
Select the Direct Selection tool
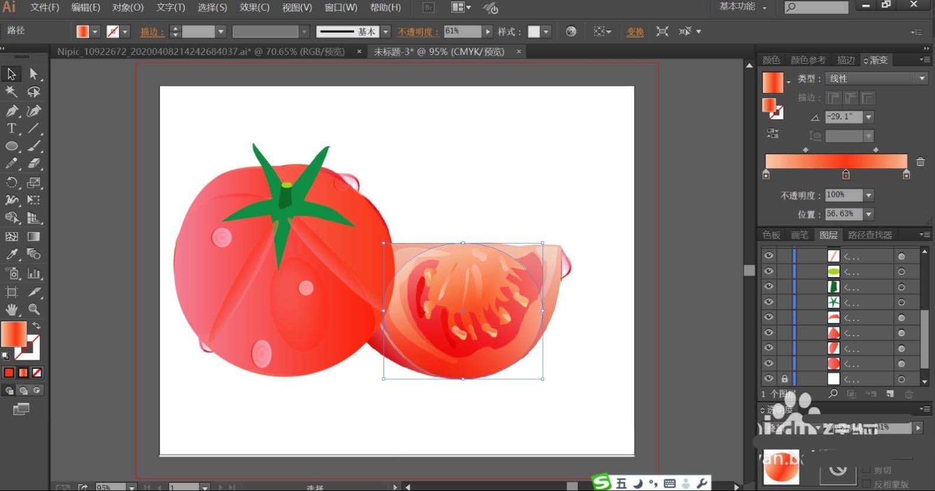[x=34, y=74]
